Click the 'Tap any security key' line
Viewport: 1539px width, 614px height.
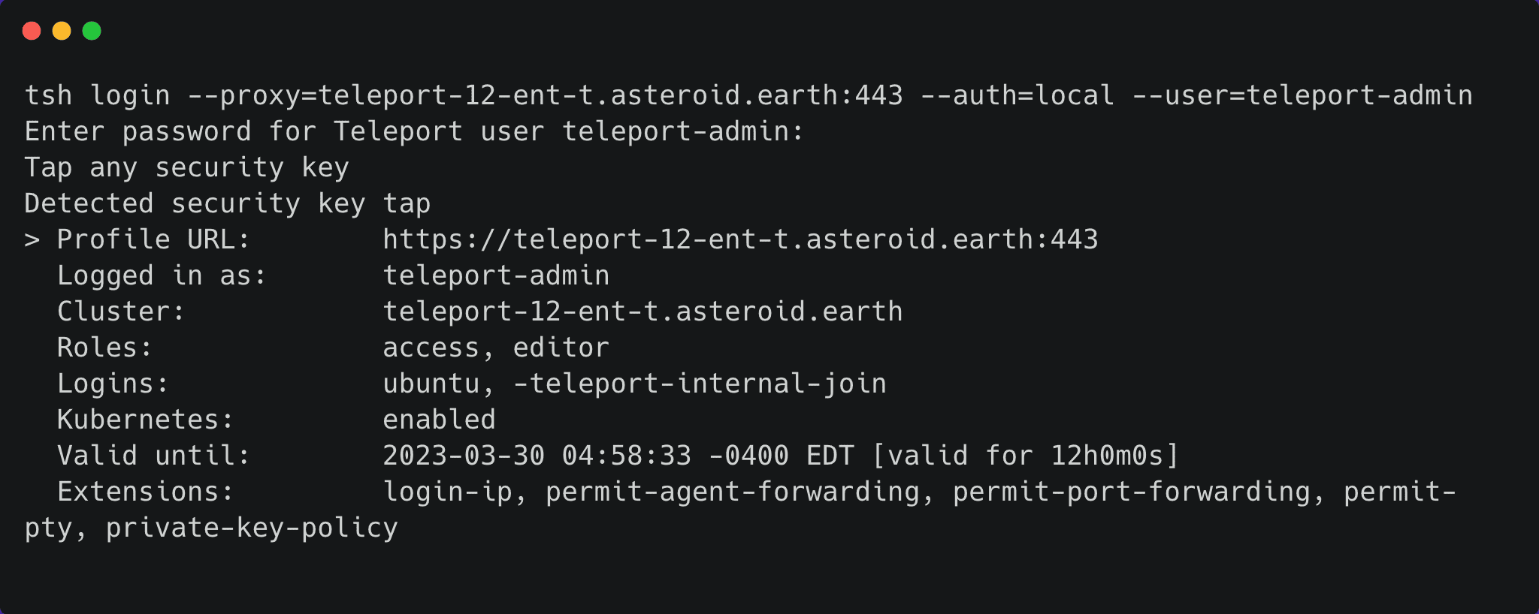186,167
